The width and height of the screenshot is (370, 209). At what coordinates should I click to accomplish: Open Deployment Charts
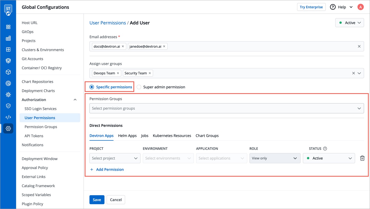click(x=38, y=91)
